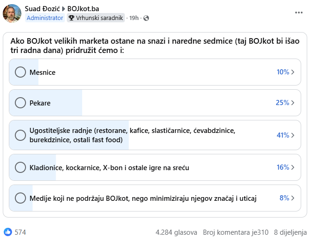The width and height of the screenshot is (310, 238).
Task: Click the three-dots post options icon
Action: (x=298, y=13)
